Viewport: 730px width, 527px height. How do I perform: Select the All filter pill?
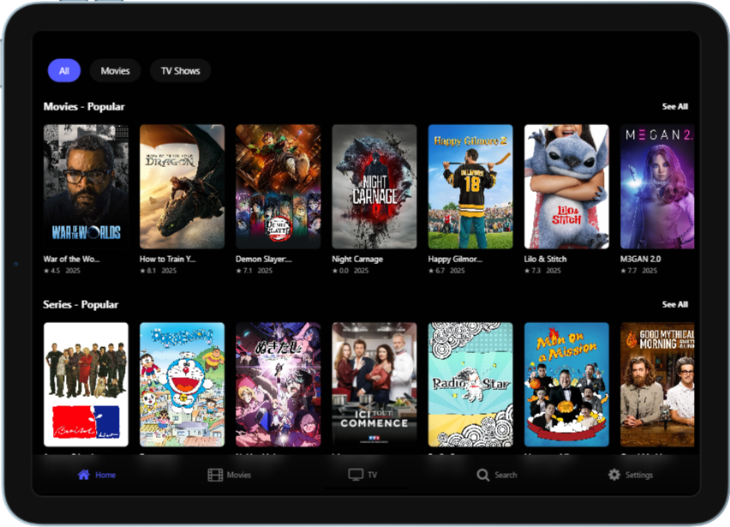pos(64,71)
